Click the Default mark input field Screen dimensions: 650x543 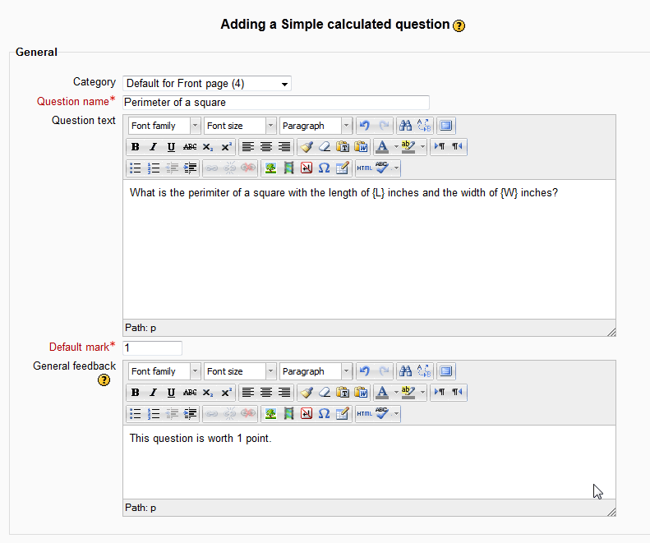[x=153, y=348]
